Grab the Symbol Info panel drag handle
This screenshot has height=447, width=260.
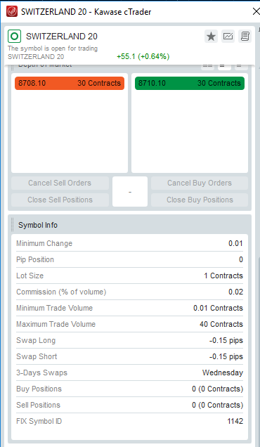click(x=12, y=225)
